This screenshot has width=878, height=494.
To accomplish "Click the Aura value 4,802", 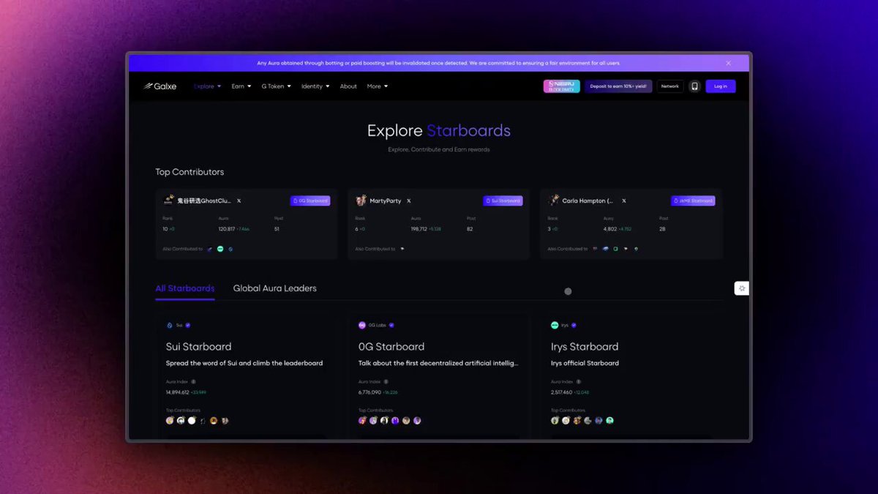I will coord(610,229).
